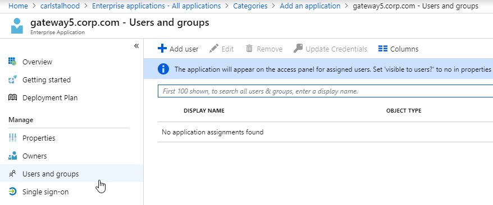Image resolution: width=493 pixels, height=205 pixels.
Task: Click the Deployment Plan book icon
Action: (12, 97)
